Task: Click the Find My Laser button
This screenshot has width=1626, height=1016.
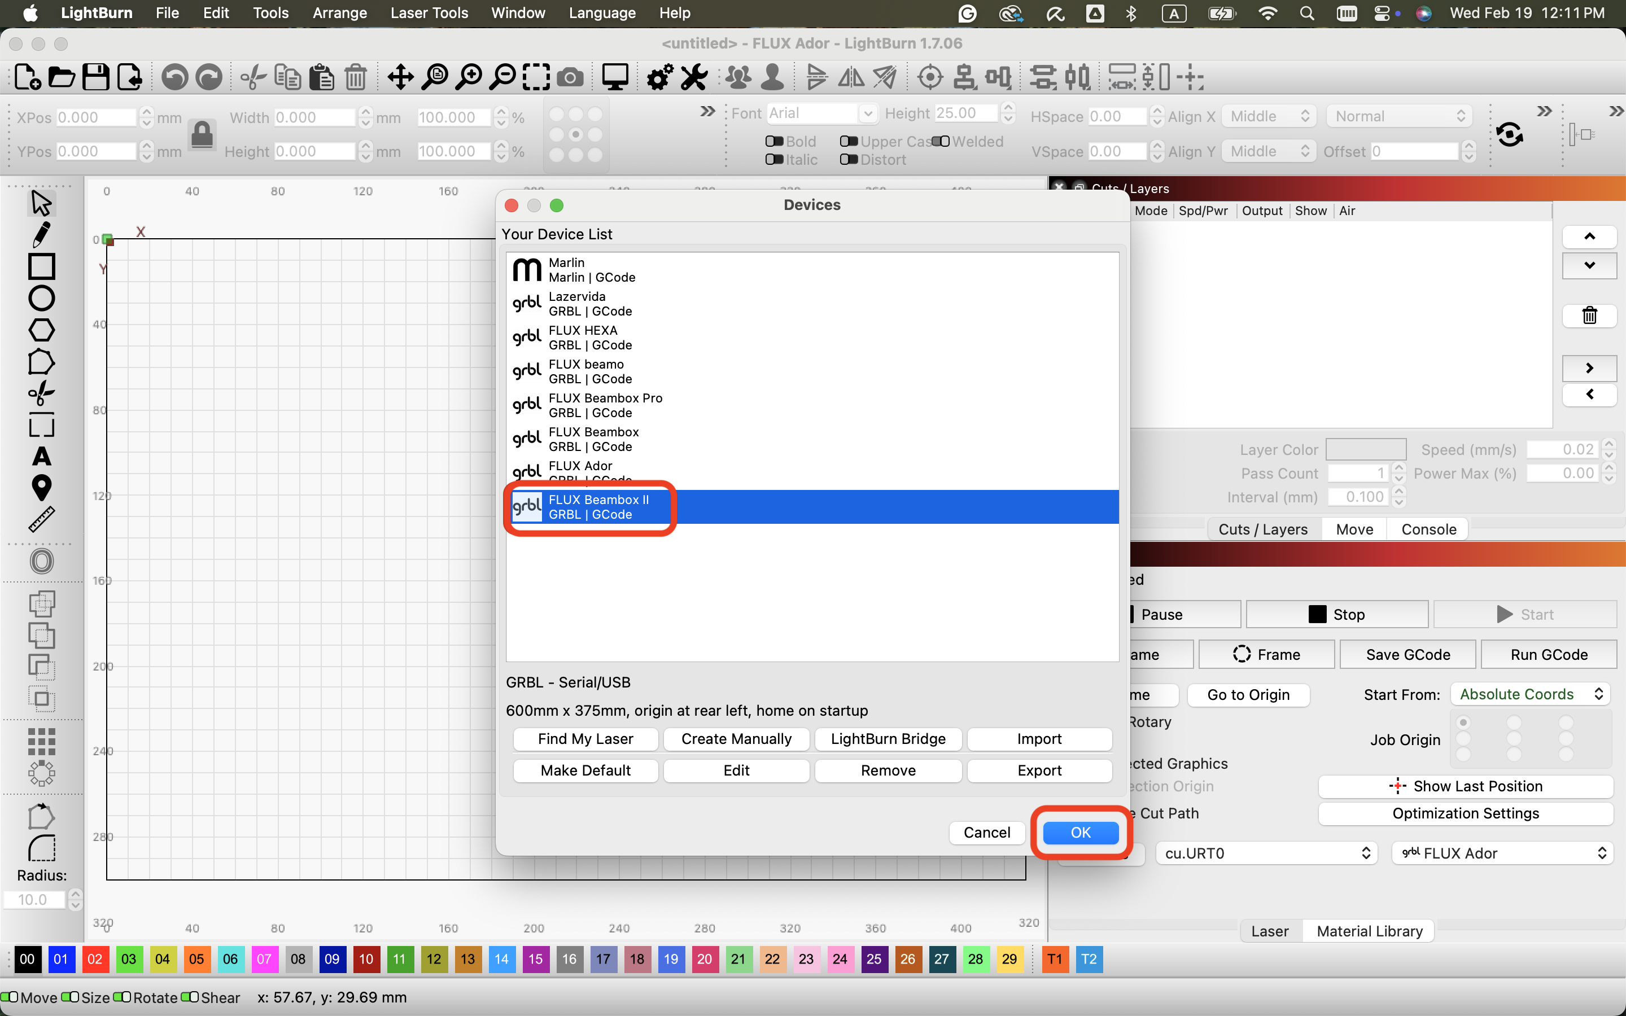Action: (x=585, y=739)
